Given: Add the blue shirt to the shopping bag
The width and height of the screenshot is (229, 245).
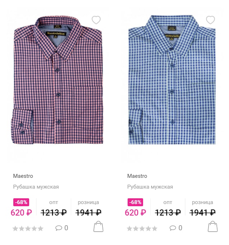Looking at the screenshot, I should (212, 226).
